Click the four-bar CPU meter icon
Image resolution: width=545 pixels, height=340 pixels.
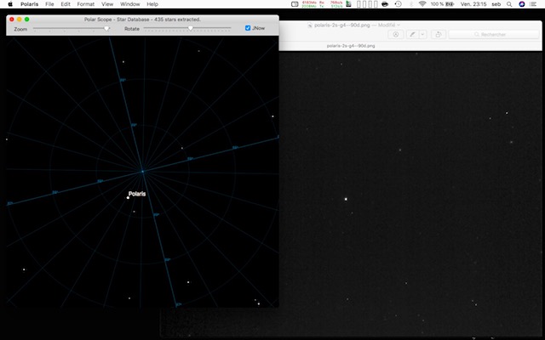[367, 4]
